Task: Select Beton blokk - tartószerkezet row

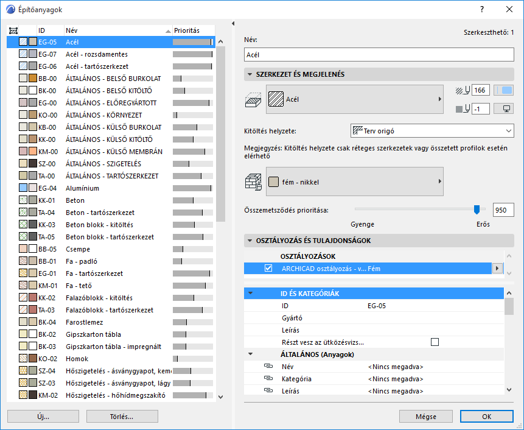Action: [x=111, y=237]
